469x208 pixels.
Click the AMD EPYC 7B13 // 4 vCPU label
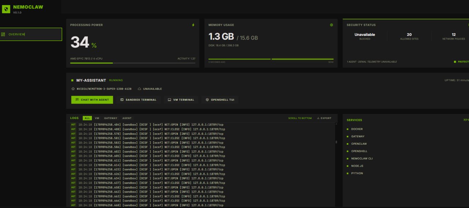tap(87, 59)
